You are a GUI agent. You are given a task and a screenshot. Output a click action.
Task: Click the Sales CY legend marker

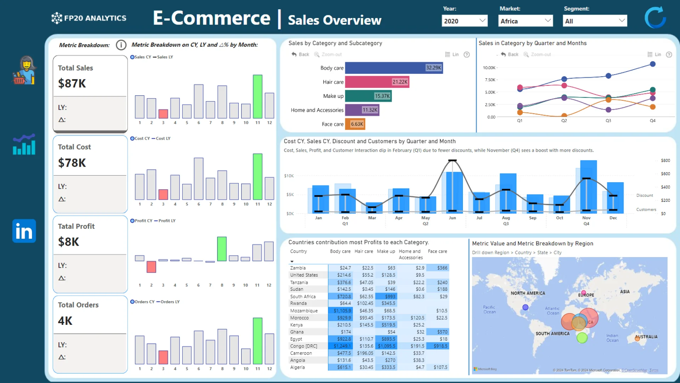click(x=132, y=57)
